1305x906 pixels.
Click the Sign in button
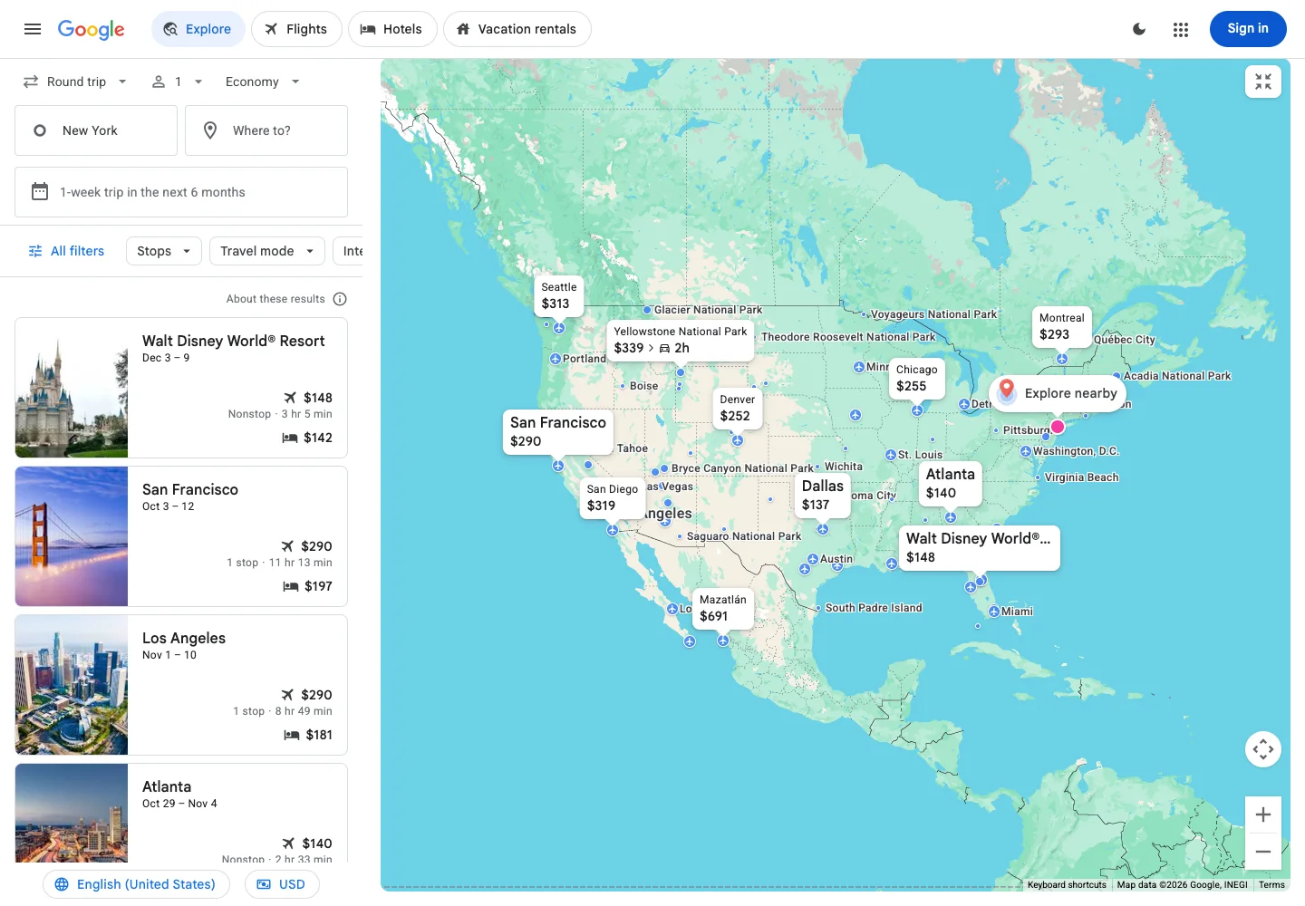coord(1248,29)
